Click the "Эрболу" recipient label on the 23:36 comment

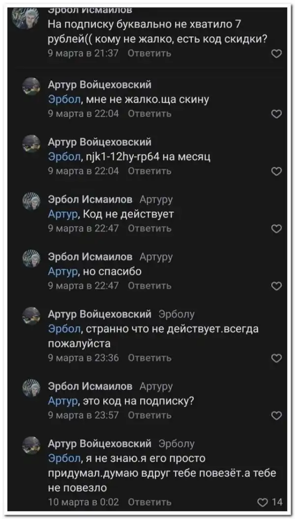point(177,314)
